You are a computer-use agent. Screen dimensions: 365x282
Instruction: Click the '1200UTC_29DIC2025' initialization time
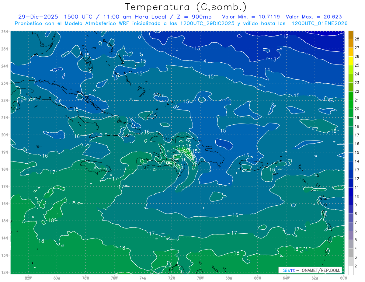coord(208,23)
